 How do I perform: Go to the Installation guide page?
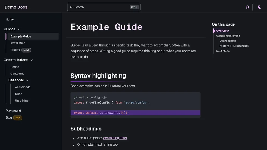point(18,43)
